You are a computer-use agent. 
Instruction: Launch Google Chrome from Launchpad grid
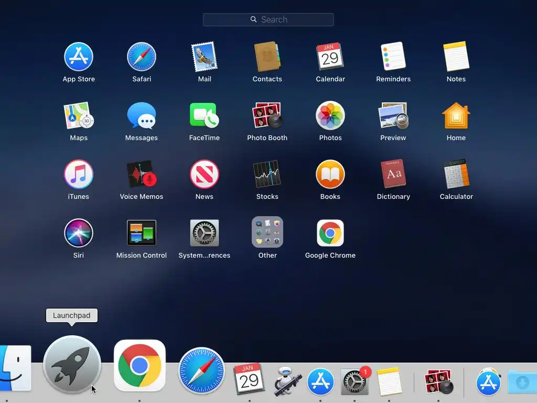tap(330, 233)
